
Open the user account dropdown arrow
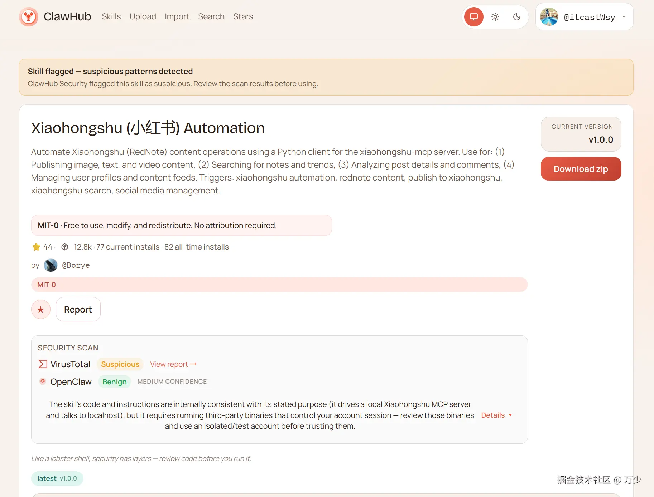(x=624, y=17)
